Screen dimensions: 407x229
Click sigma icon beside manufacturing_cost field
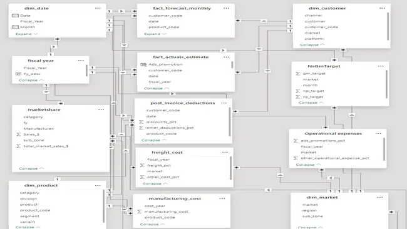[140, 211]
